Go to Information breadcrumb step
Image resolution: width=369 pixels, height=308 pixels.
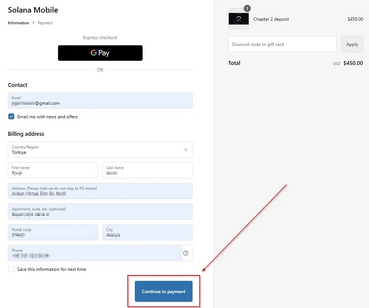pyautogui.click(x=18, y=23)
